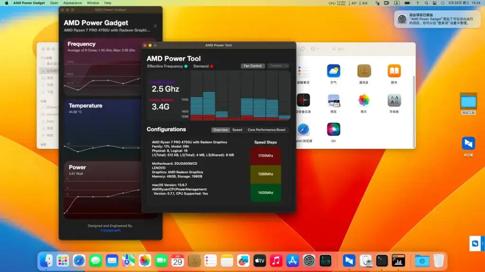Open Notes from the Dock
The width and height of the screenshot is (485, 272).
pos(227,261)
